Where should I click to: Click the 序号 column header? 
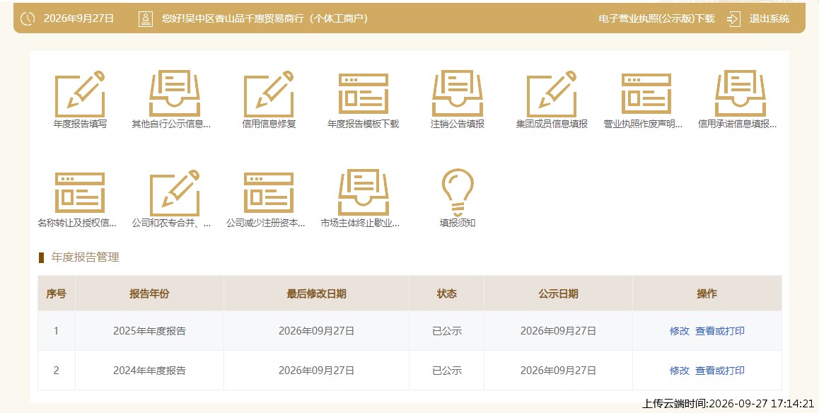coord(57,293)
